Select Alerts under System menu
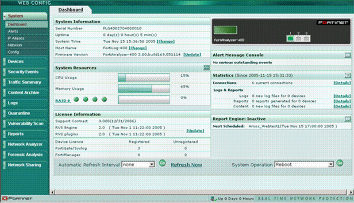This screenshot has height=203, width=354. coord(27,31)
